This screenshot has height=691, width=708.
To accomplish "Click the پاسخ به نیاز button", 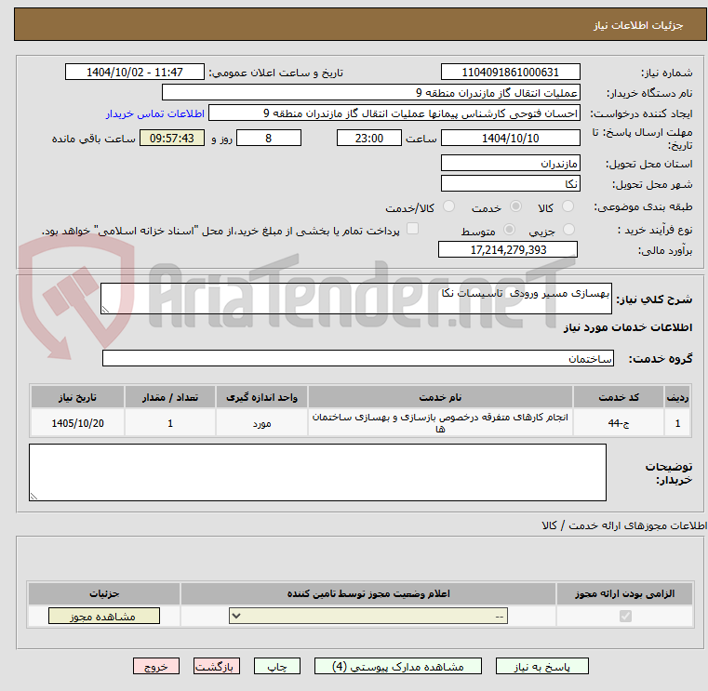I will (x=541, y=667).
